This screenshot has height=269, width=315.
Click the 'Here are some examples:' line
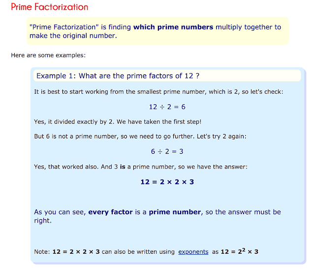[48, 55]
